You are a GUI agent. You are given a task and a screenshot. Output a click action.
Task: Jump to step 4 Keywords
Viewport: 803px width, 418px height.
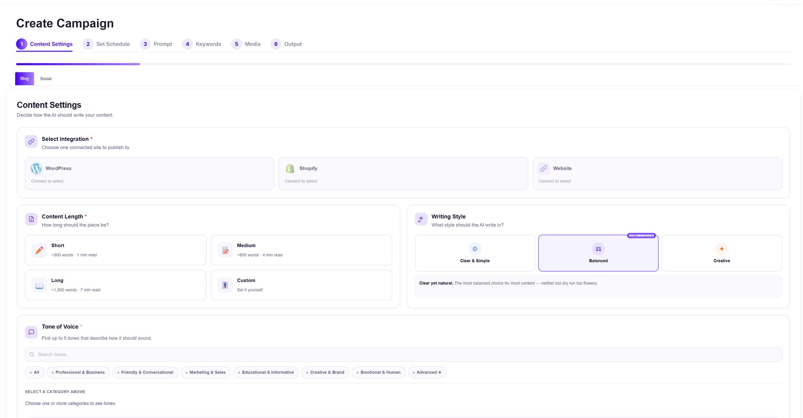click(x=202, y=44)
